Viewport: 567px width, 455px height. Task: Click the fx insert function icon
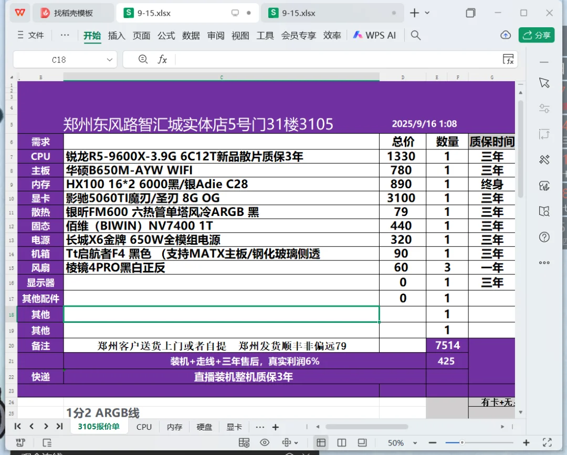(162, 59)
